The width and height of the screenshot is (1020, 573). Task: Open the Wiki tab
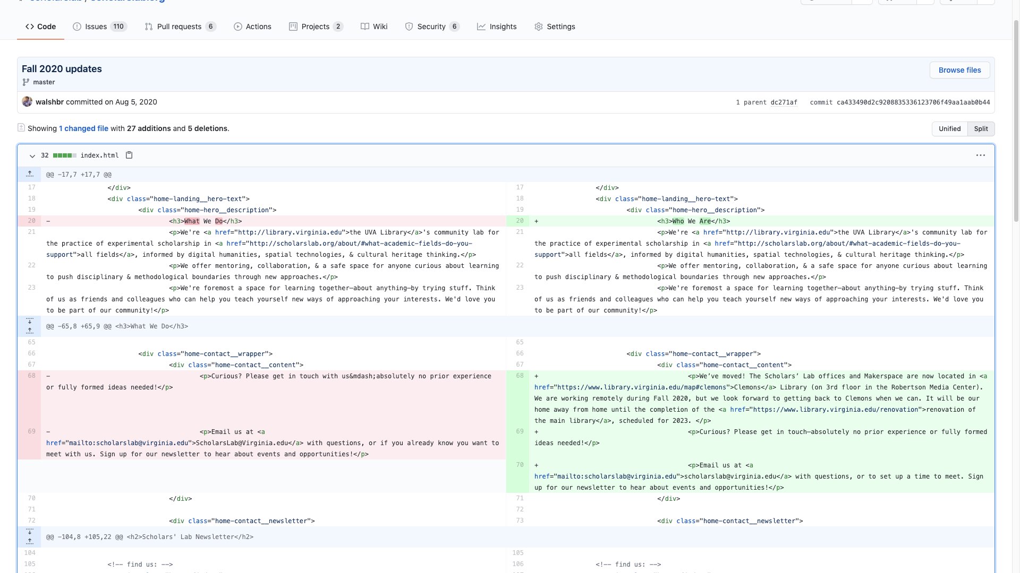tap(374, 27)
